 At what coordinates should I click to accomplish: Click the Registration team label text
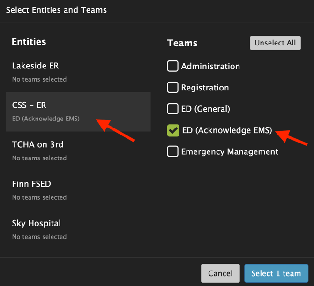205,88
